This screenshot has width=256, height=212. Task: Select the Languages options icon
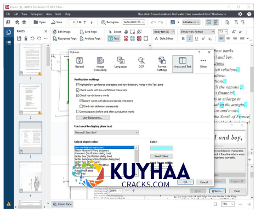tap(121, 63)
